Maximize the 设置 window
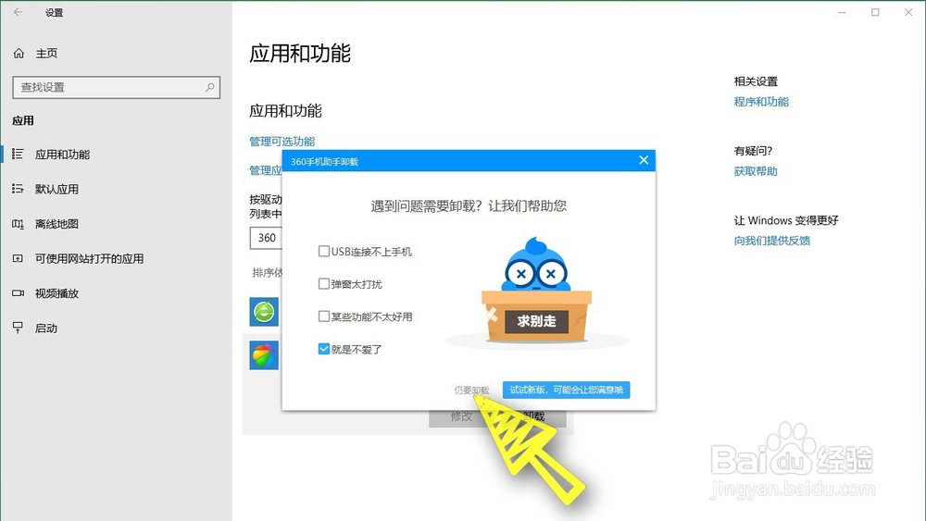Viewport: 926px width, 521px height. 875,12
